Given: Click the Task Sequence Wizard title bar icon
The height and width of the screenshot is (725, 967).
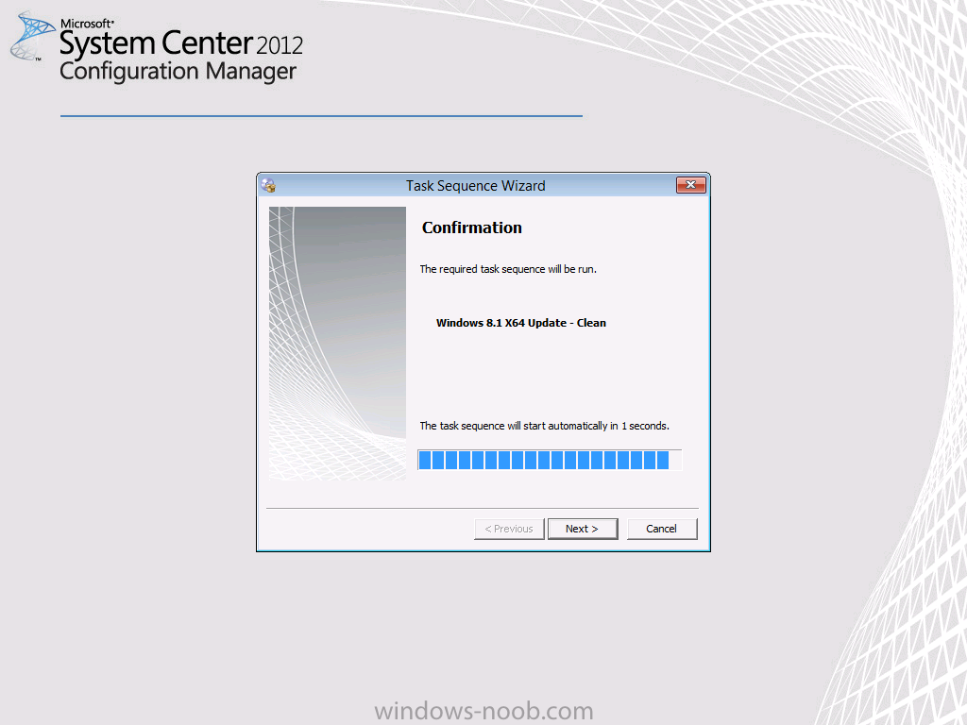Looking at the screenshot, I should 268,186.
